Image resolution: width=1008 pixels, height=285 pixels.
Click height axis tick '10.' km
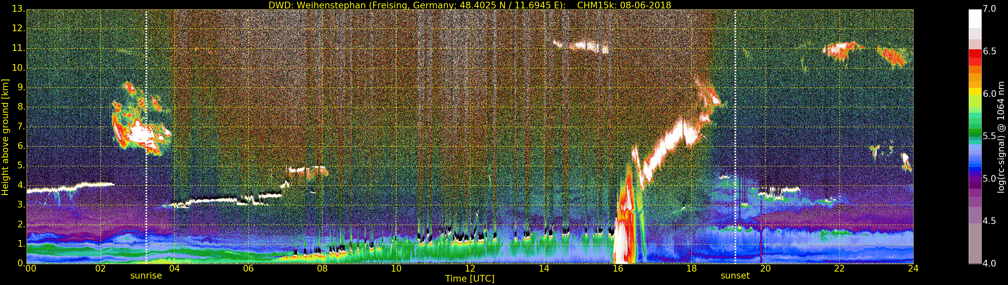click(x=19, y=68)
